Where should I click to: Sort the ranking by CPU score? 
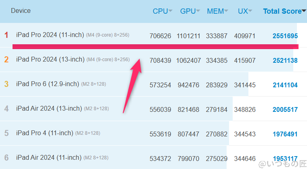click(x=162, y=11)
